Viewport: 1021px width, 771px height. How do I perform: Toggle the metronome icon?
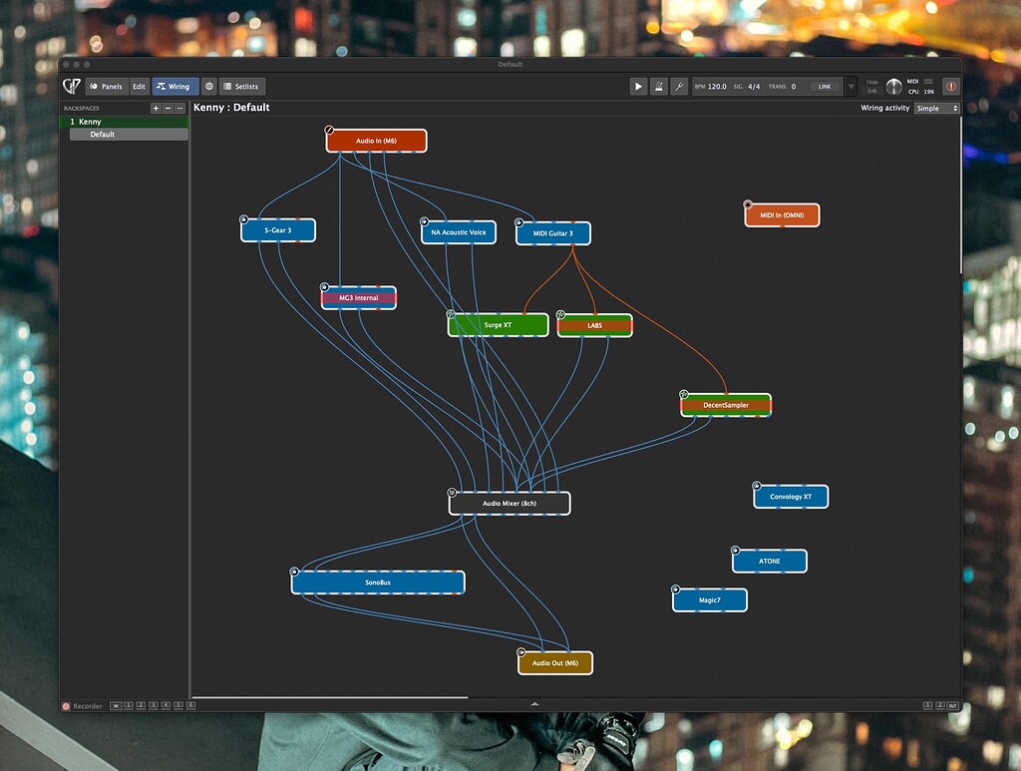click(x=659, y=87)
